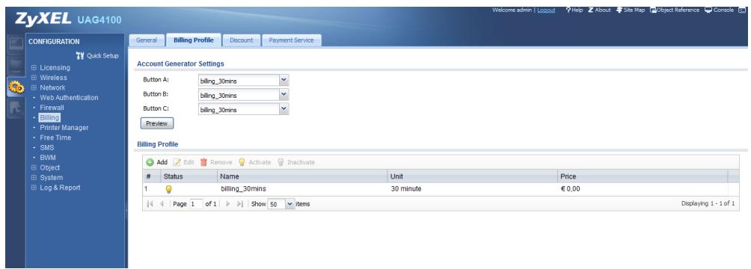Open Button A profile dropdown
The image size is (751, 269).
(x=284, y=81)
